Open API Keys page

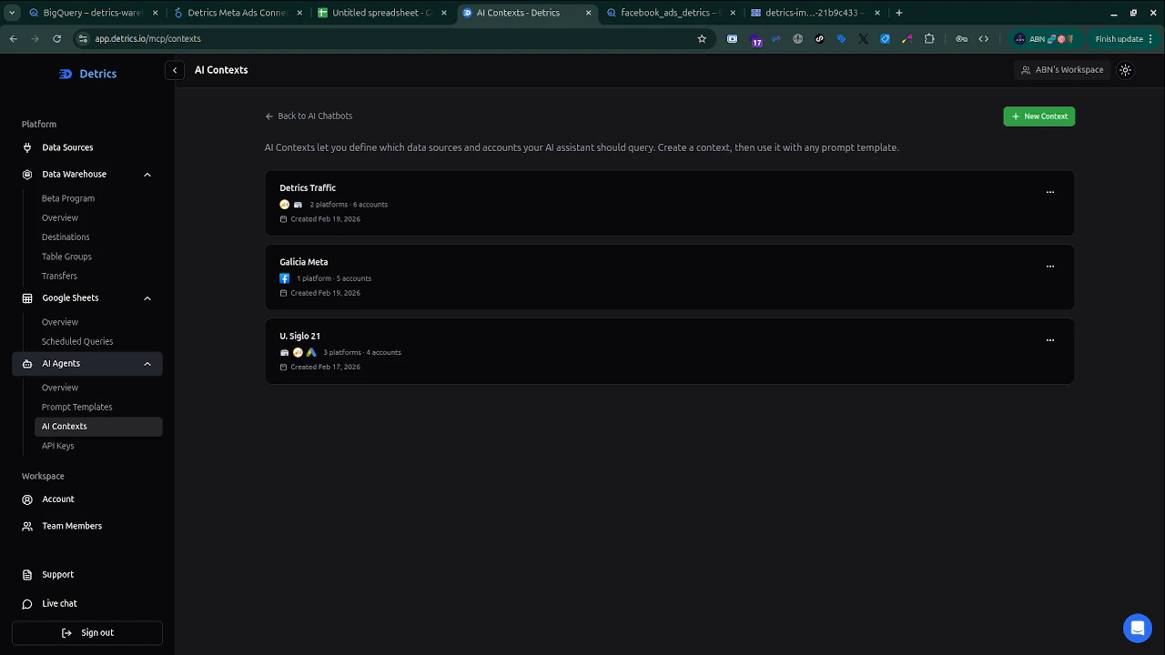(x=58, y=446)
